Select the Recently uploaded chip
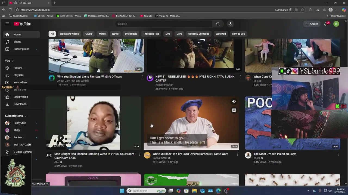The width and height of the screenshot is (348, 195). [x=199, y=34]
